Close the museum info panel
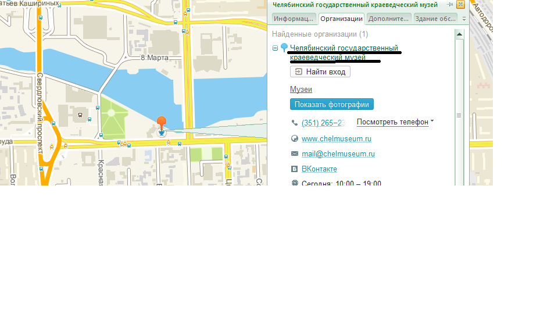 click(460, 4)
